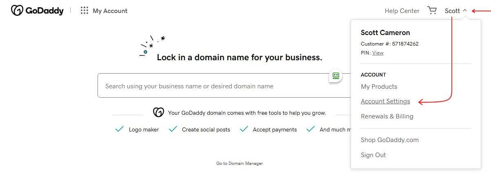Open the shopping cart icon
491x175 pixels.
coord(432,10)
